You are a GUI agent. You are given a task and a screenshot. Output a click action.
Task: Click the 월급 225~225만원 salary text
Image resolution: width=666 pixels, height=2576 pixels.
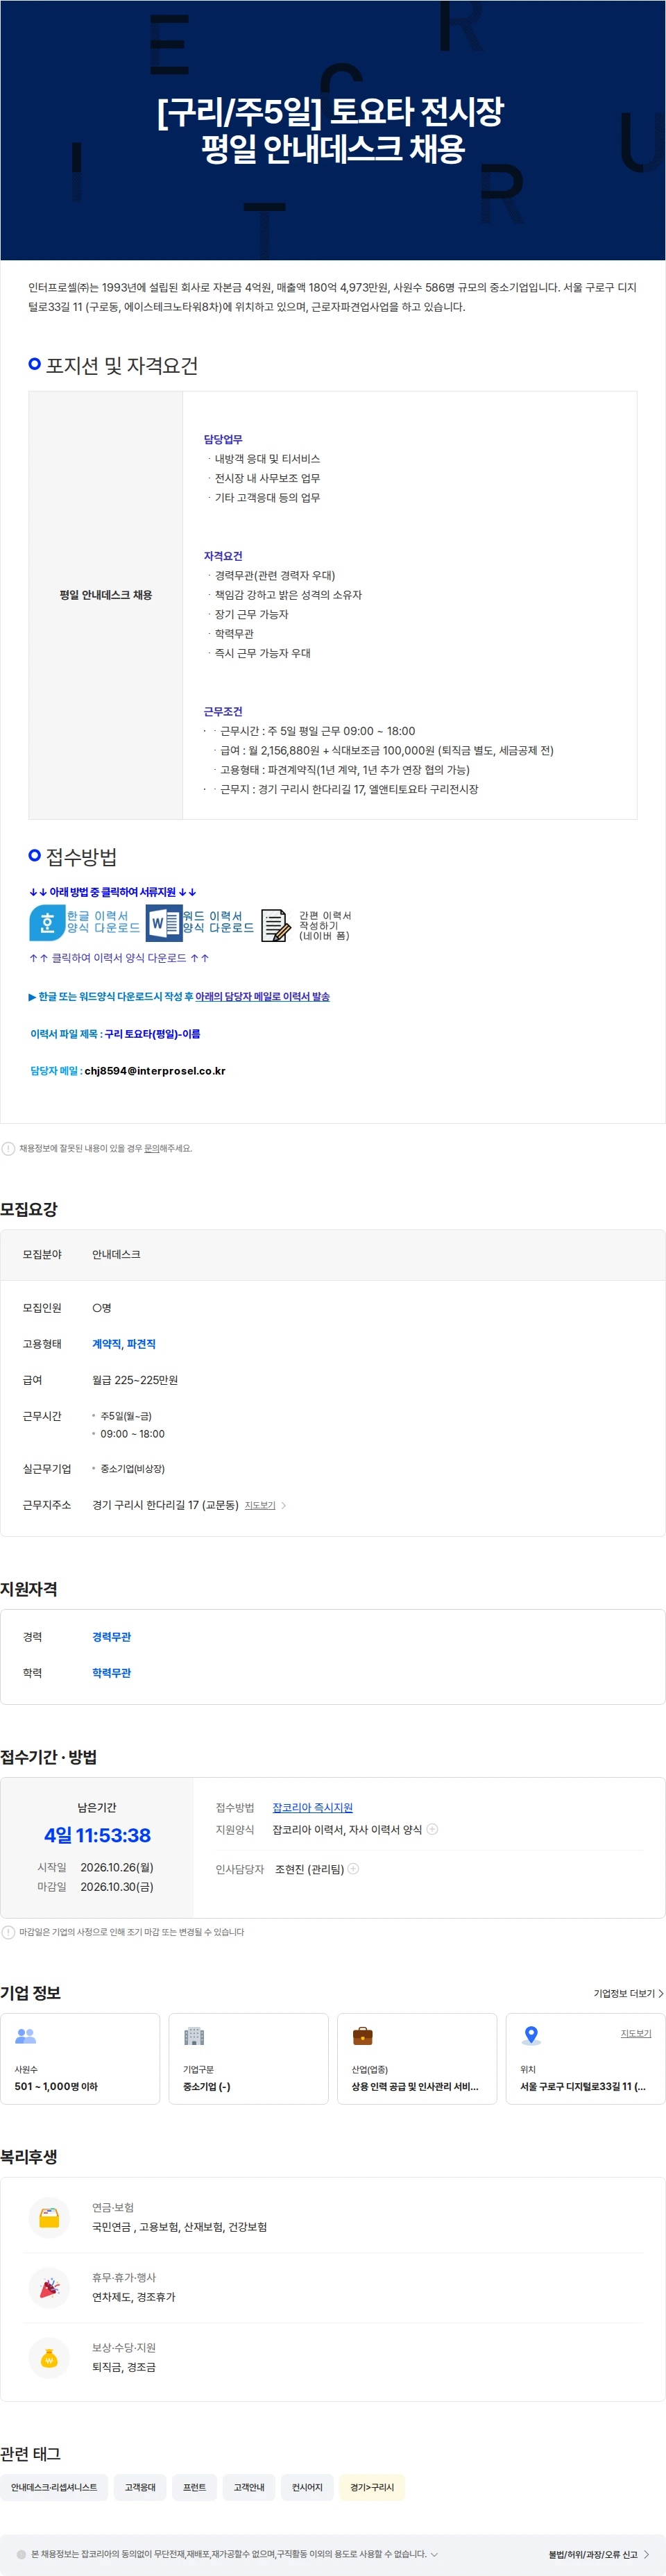pyautogui.click(x=135, y=1380)
